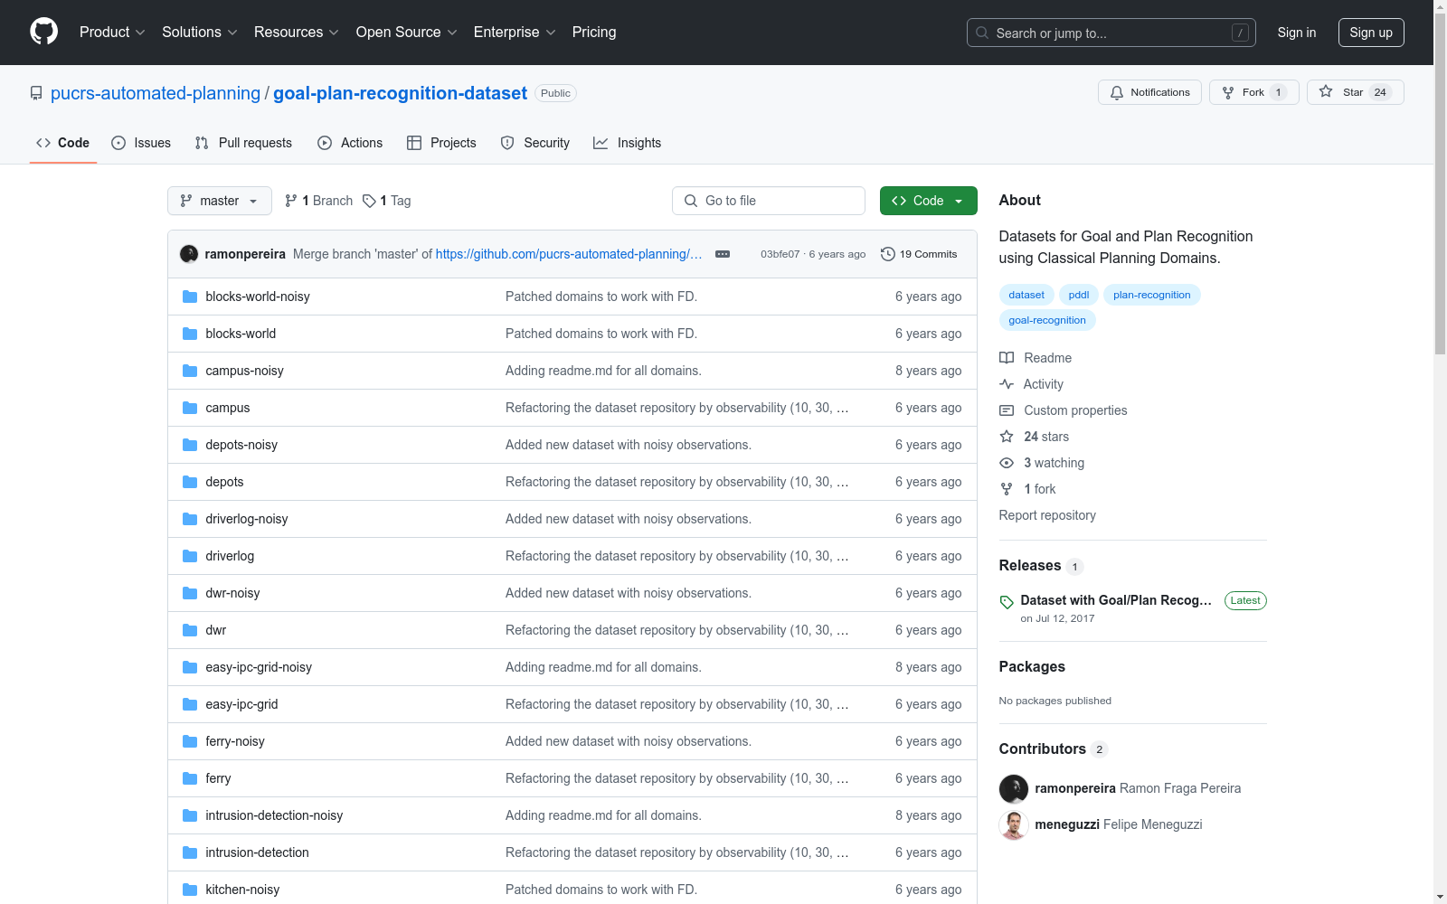This screenshot has height=904, width=1447.
Task: Click the Sign in link
Action: pyautogui.click(x=1297, y=33)
